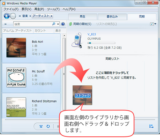This screenshot has height=140, width=160.
Task: Open the ファイル(F) menu
Action: [11, 9]
